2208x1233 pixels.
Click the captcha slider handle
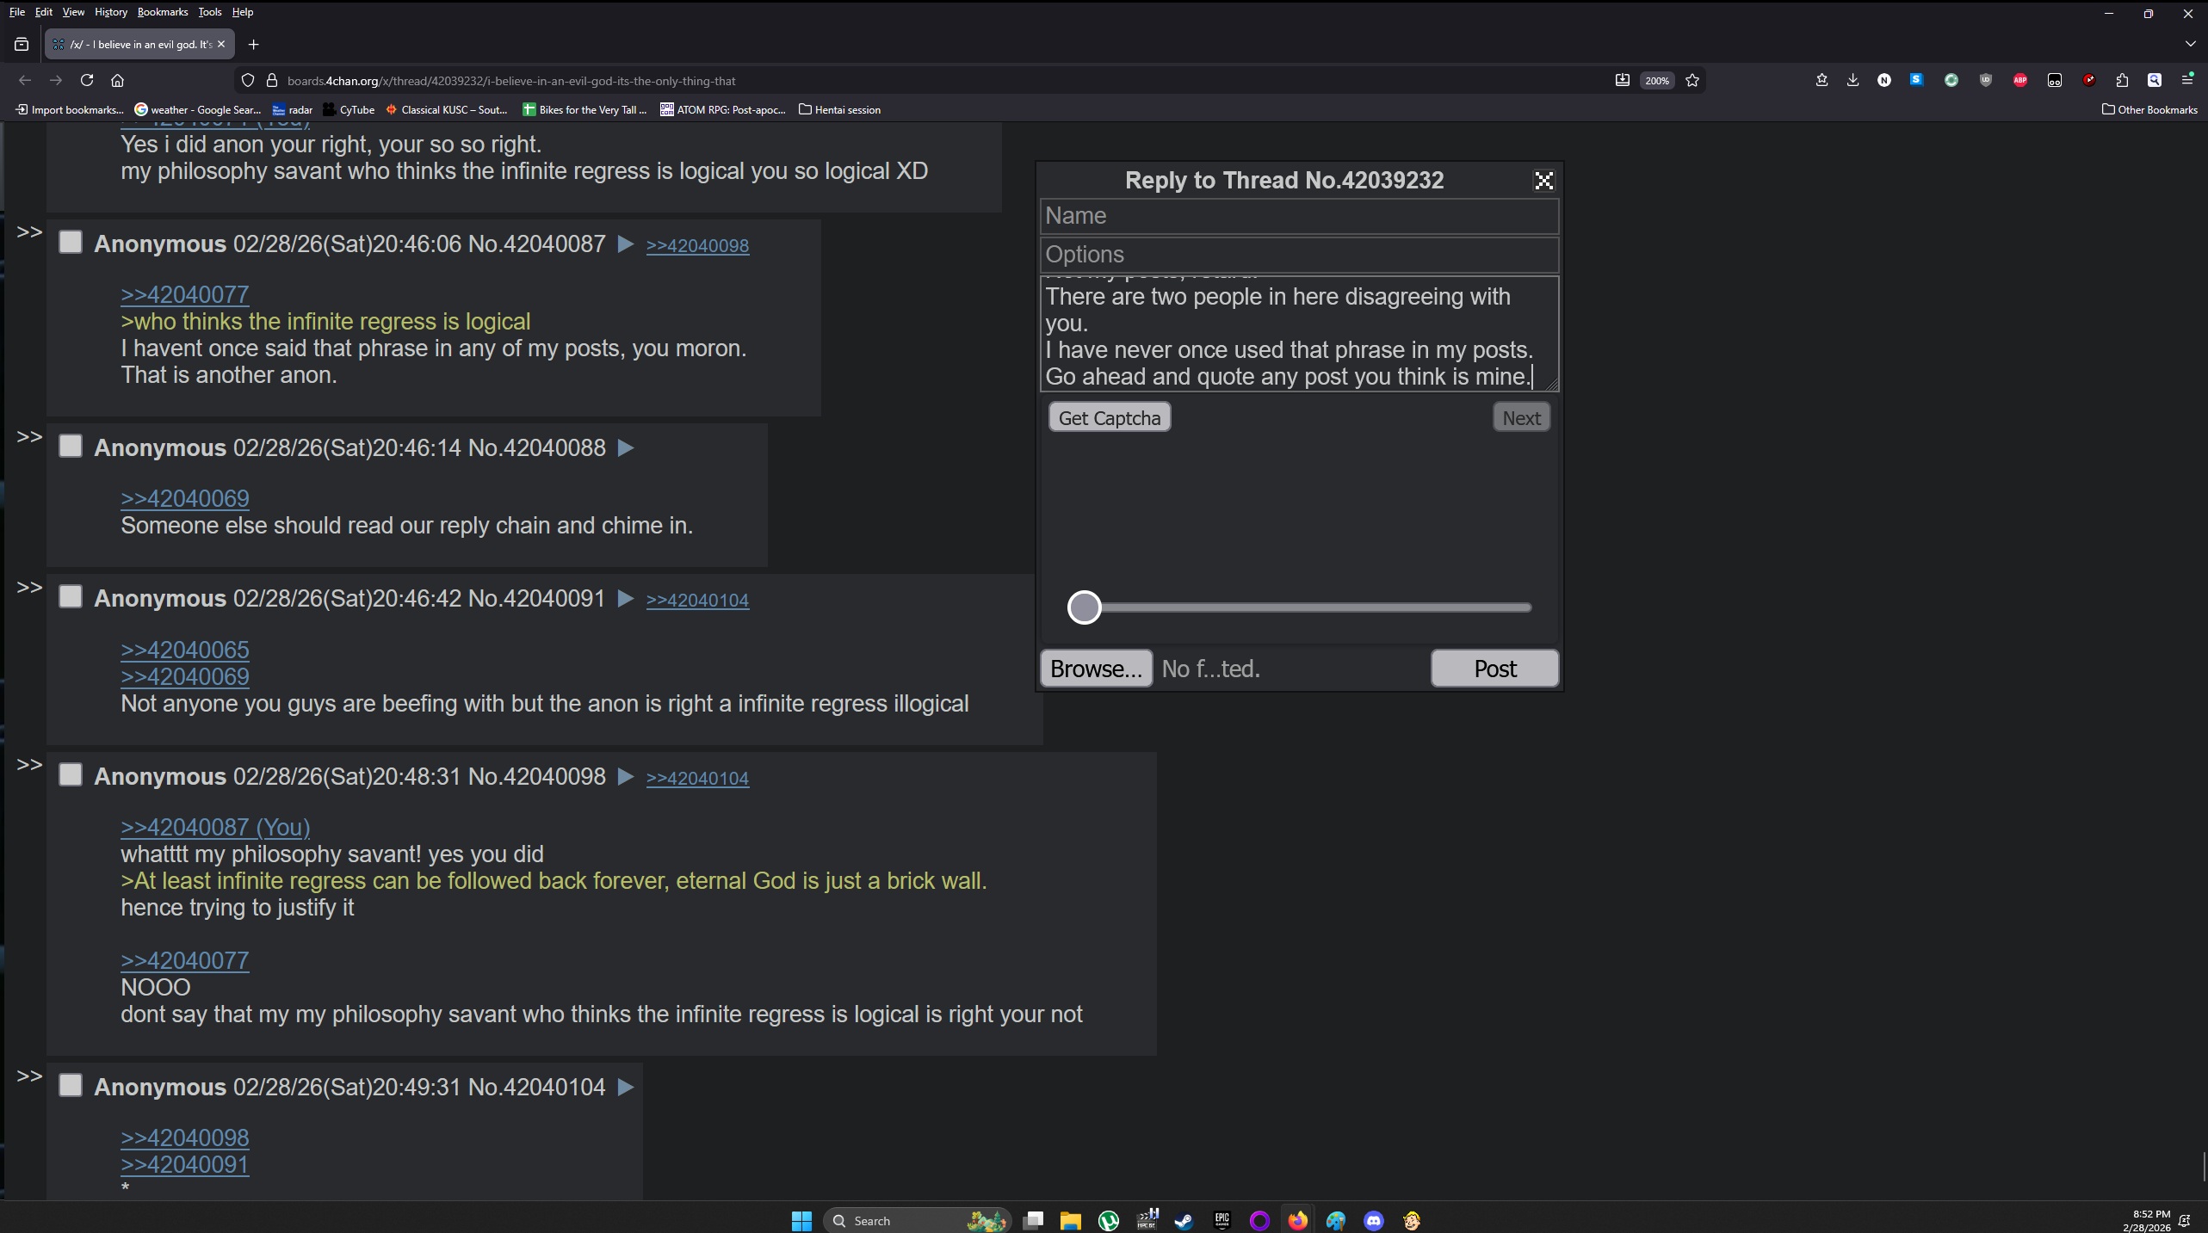click(x=1084, y=607)
